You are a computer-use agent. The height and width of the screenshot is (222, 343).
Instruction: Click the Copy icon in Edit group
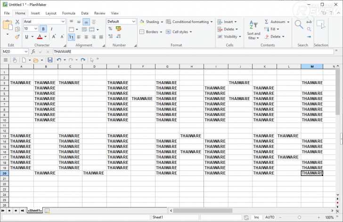[17, 29]
